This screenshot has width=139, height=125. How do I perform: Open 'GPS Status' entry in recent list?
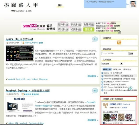point(118,87)
